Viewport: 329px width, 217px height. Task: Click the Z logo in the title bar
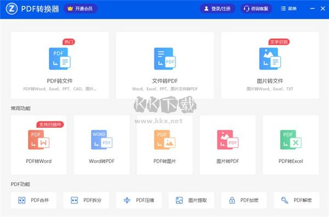[x=12, y=9]
